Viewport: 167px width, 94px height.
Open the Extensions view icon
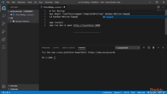(4, 39)
